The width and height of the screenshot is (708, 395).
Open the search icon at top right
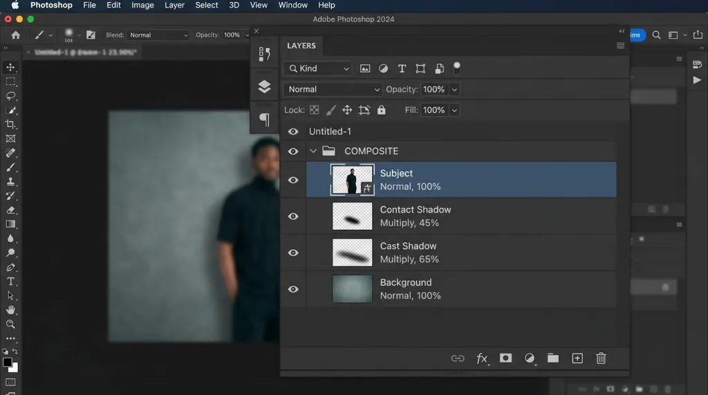(x=657, y=35)
